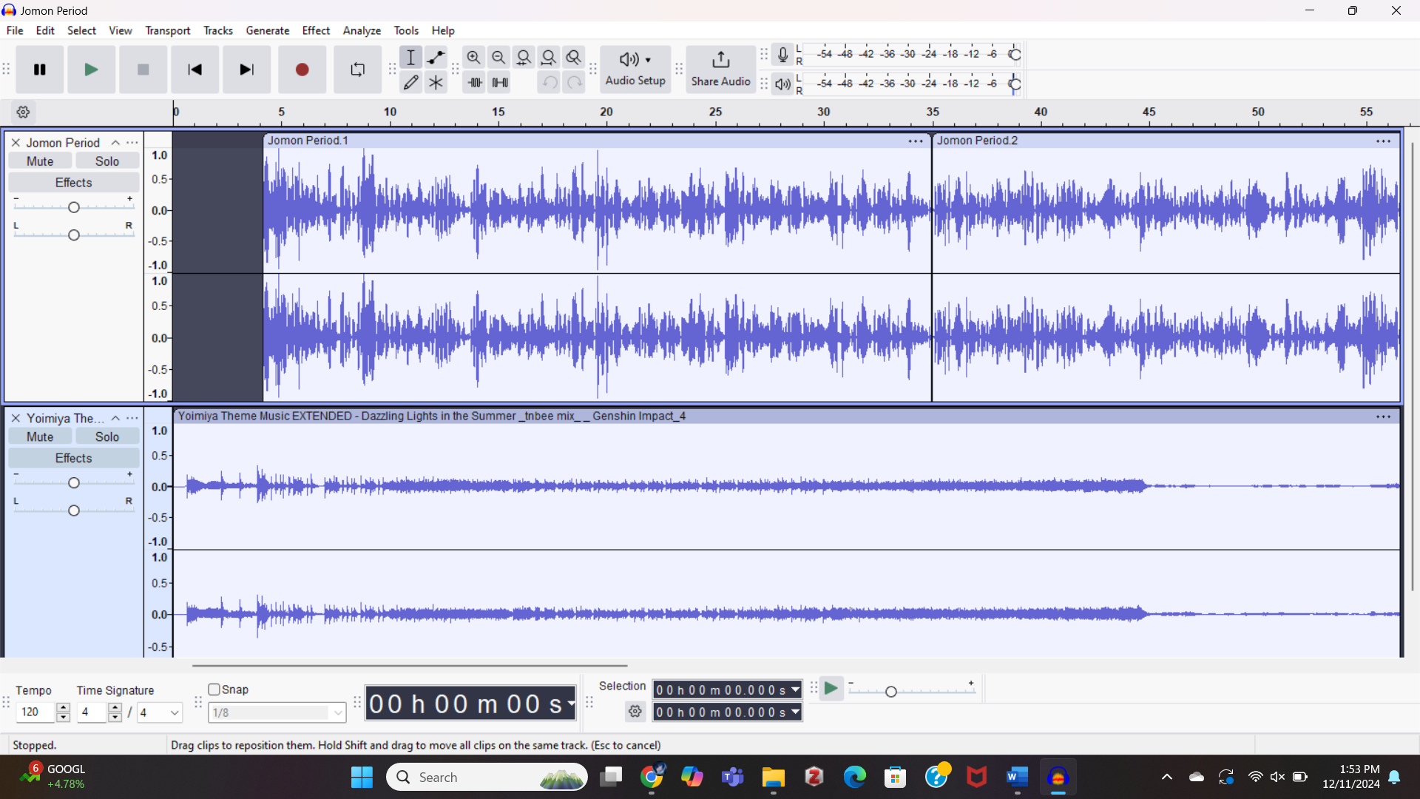Open timeline options gear
This screenshot has height=799, width=1420.
23,112
